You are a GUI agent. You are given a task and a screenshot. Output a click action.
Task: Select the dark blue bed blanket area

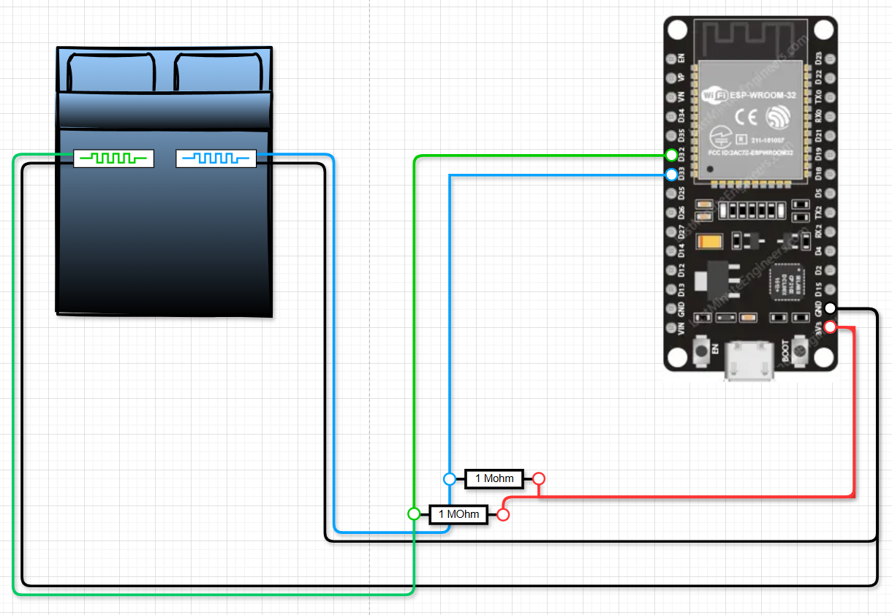(165, 234)
